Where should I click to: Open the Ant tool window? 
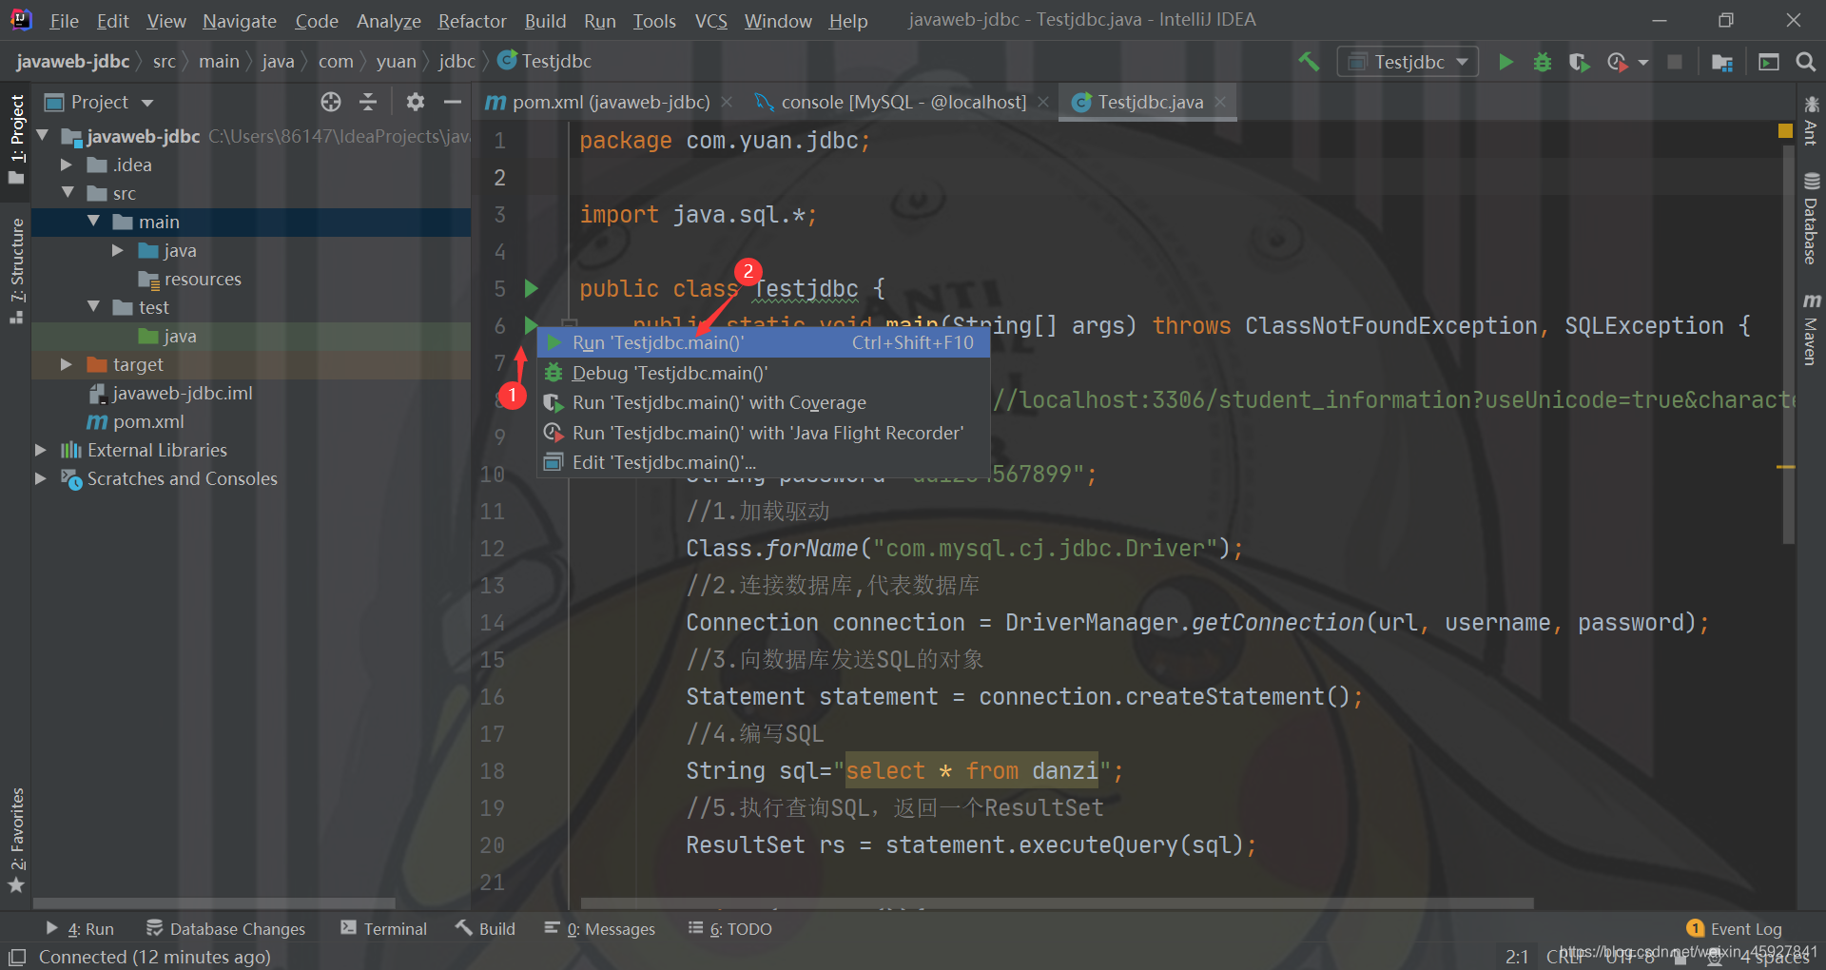(x=1811, y=120)
